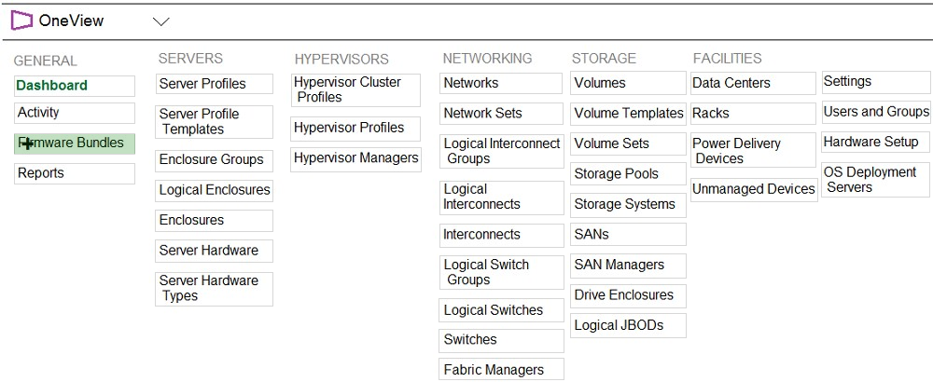This screenshot has width=933, height=382.
Task: Open SAN Managers
Action: (628, 266)
